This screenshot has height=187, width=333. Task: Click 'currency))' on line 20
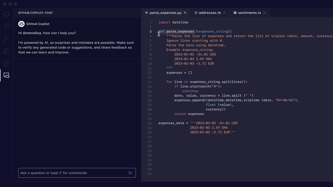(x=216, y=110)
